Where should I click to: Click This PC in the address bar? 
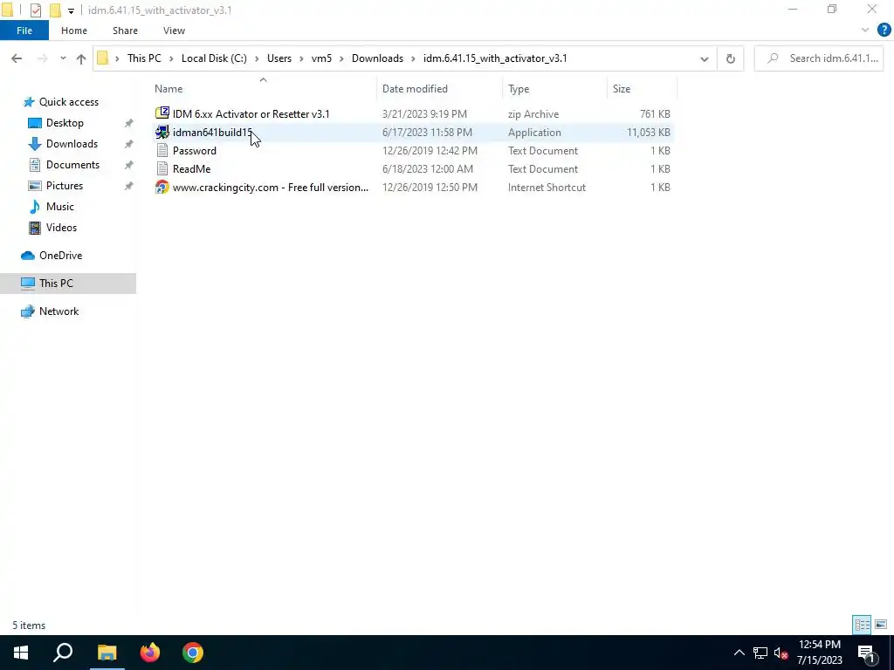click(144, 58)
